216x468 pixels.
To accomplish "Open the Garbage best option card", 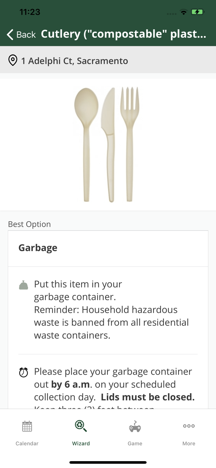I will click(x=108, y=248).
